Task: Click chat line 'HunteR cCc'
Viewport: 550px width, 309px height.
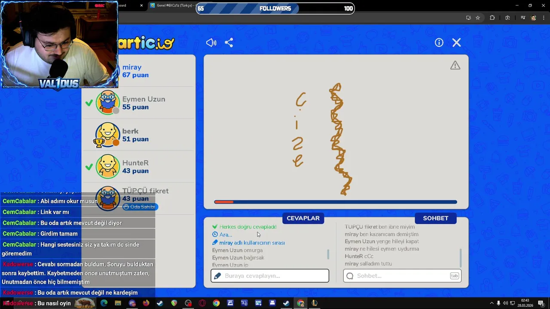Action: click(359, 256)
